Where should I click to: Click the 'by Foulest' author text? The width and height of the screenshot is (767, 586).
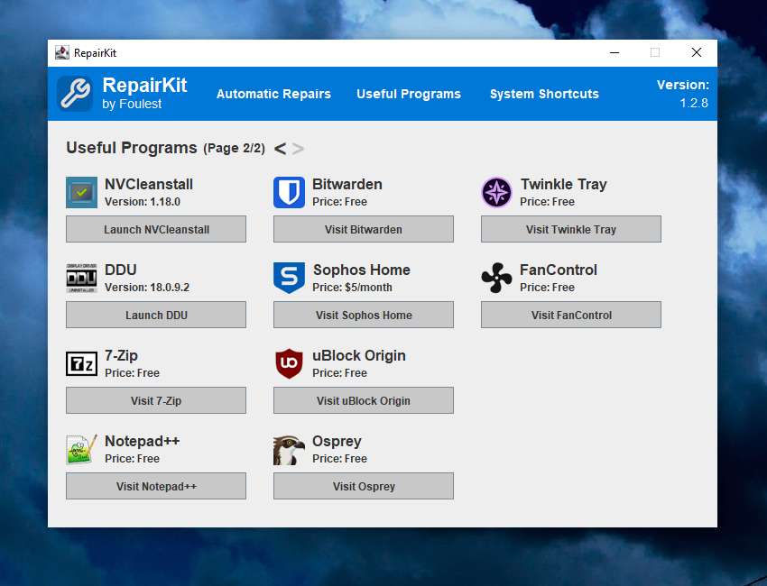click(132, 104)
